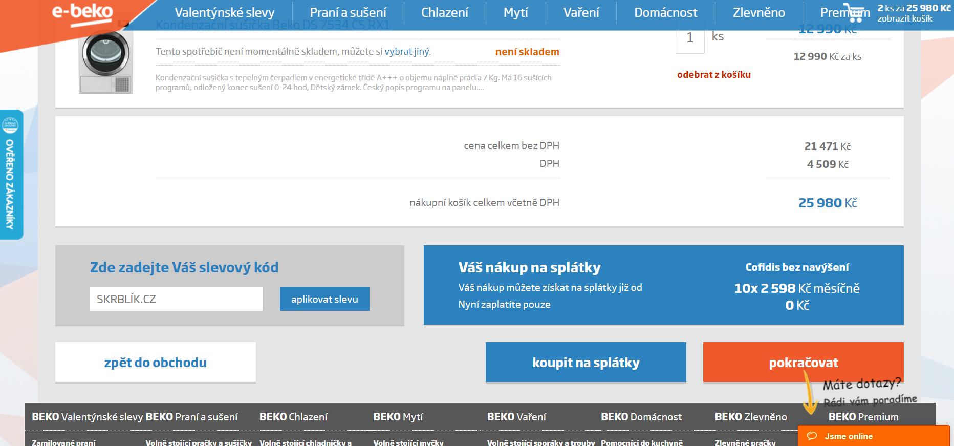Open Domácnost menu
The width and height of the screenshot is (954, 446).
click(x=665, y=12)
